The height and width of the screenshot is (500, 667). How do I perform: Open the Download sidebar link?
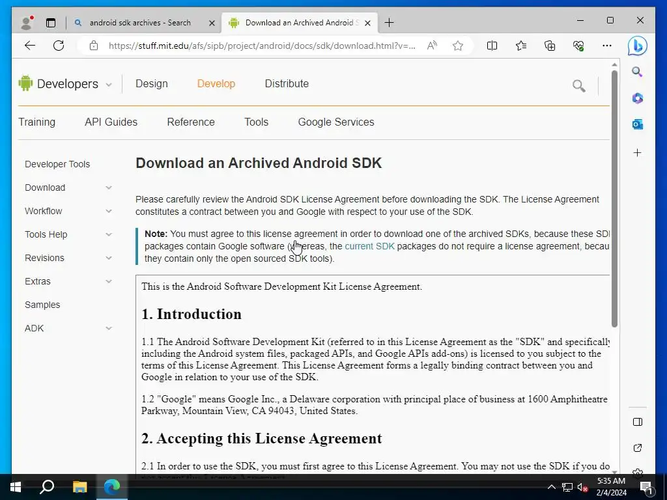click(45, 187)
